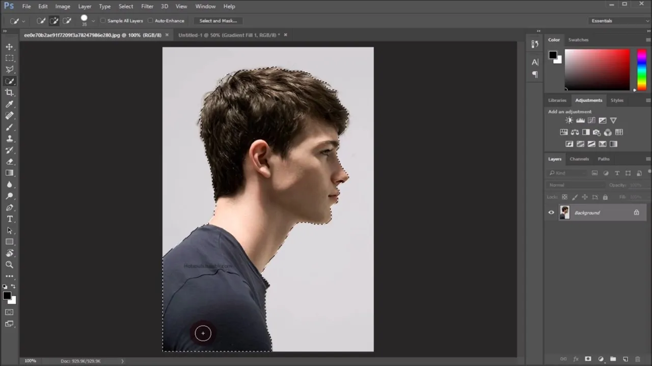
Task: Select the Zoom tool
Action: [x=10, y=265]
